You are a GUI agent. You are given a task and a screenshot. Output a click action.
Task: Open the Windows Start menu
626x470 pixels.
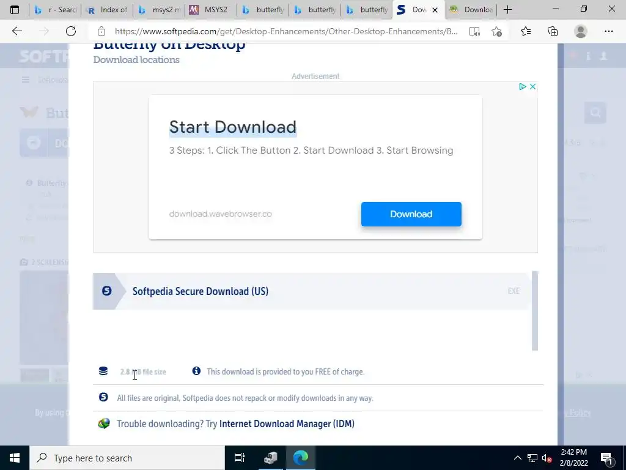point(15,458)
